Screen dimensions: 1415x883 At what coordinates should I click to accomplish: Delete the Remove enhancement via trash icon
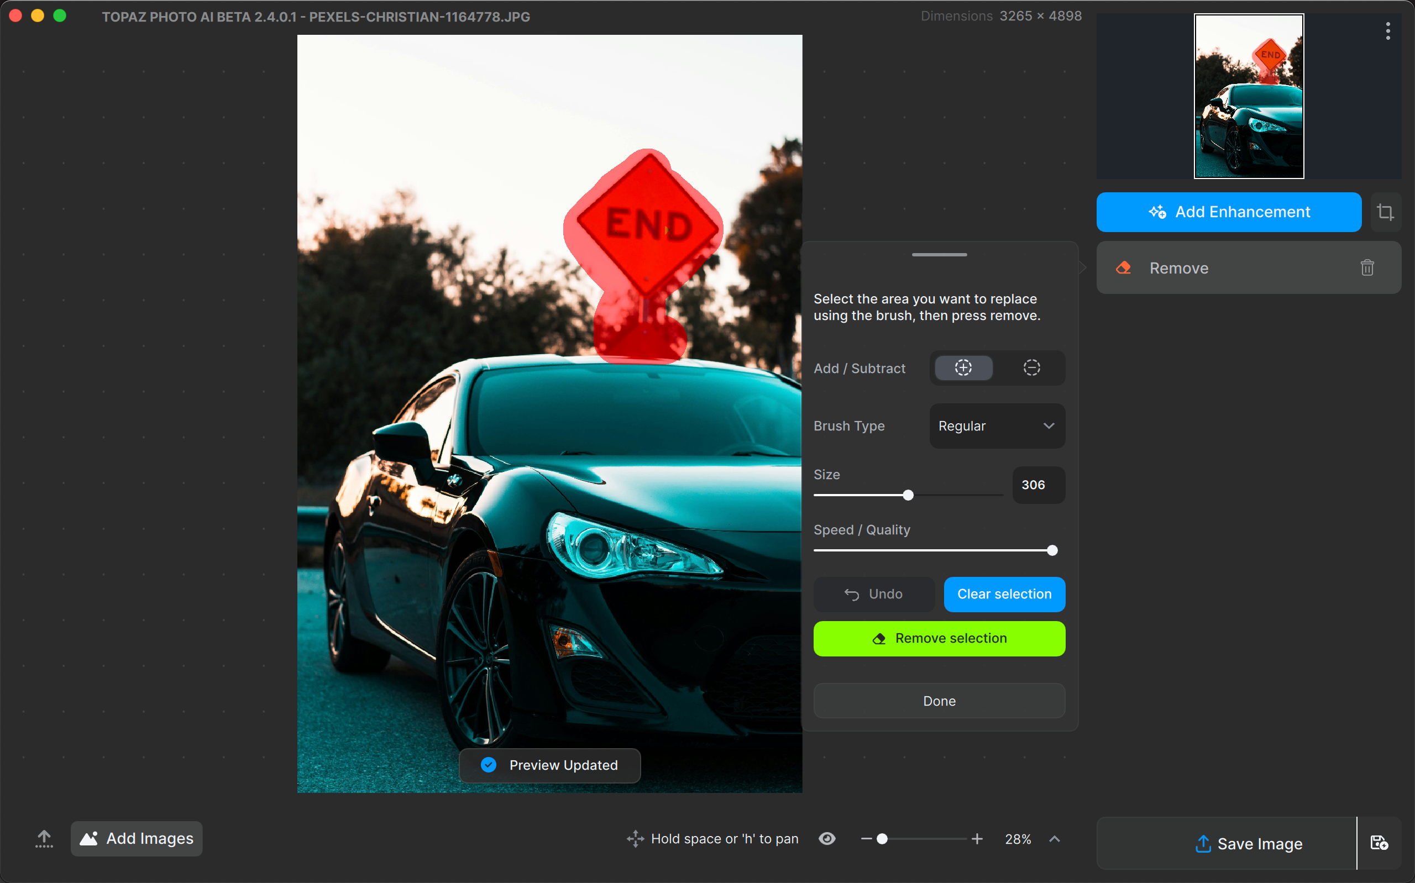1366,268
